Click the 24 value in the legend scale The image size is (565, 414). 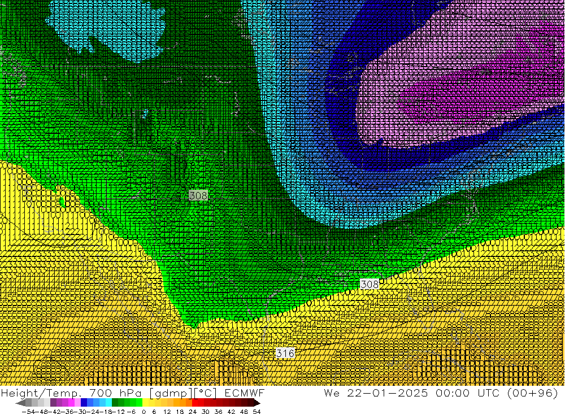[x=193, y=412]
